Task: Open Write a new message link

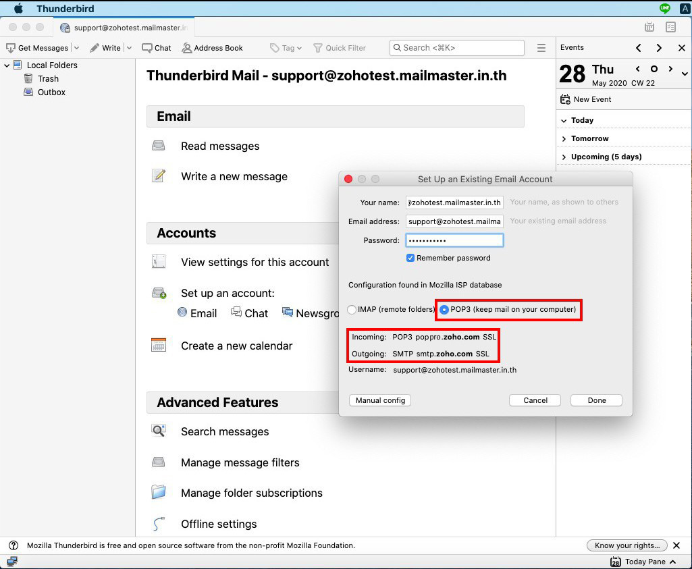Action: [x=234, y=176]
